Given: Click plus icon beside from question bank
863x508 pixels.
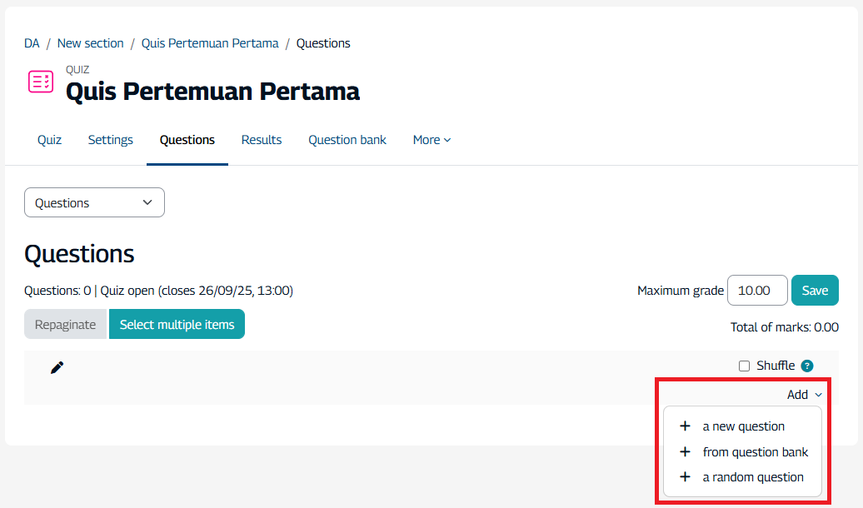Looking at the screenshot, I should tap(686, 452).
